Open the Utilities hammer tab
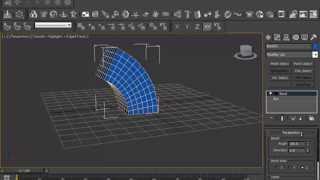 [x=313, y=37]
